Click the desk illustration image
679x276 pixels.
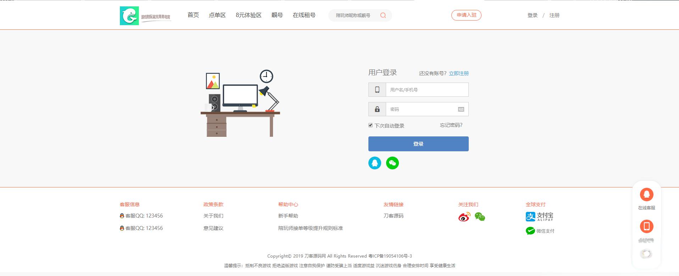[x=240, y=103]
